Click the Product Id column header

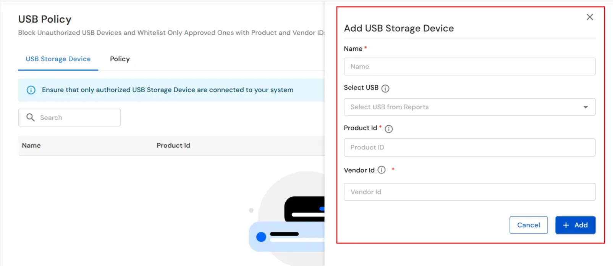[x=173, y=146]
